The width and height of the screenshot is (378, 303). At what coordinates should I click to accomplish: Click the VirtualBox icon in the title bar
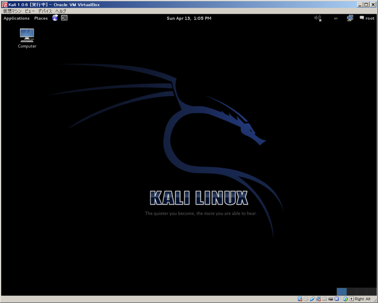[x=4, y=4]
